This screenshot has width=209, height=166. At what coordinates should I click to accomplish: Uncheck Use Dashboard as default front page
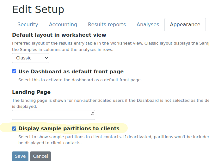tap(14, 71)
